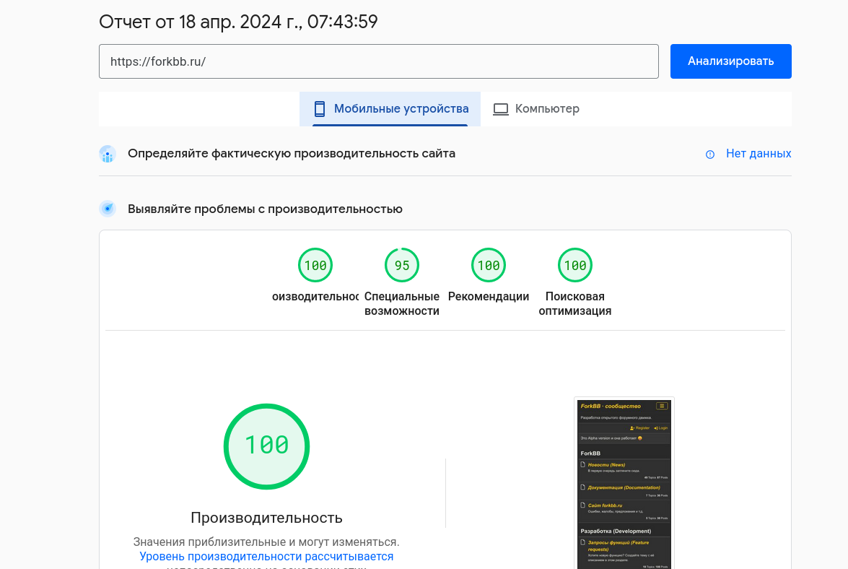Click the Рекомендации label
This screenshot has height=569, width=848.
click(489, 296)
